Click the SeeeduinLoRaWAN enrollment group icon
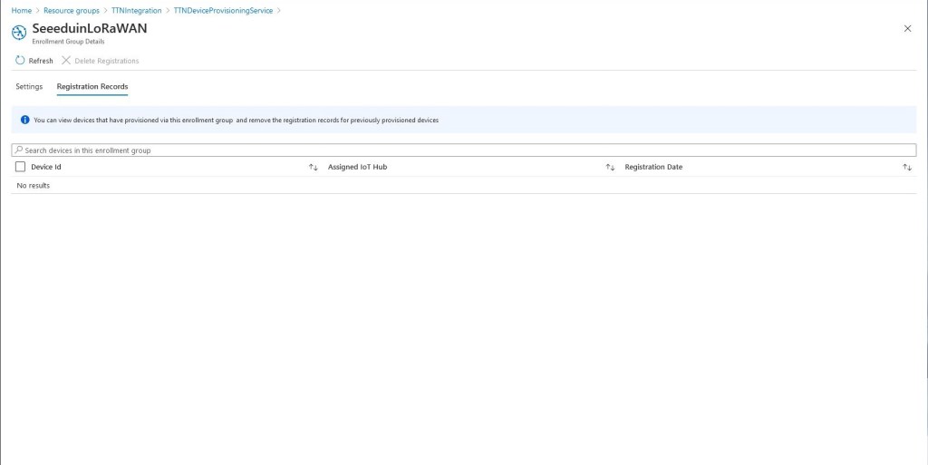928x465 pixels. [19, 32]
